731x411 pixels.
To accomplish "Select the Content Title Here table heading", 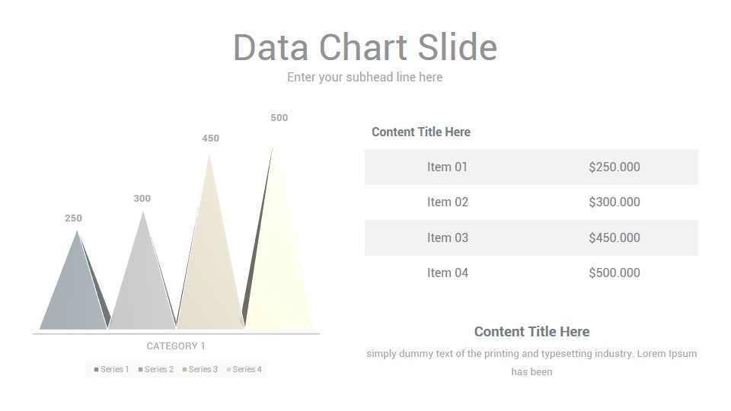I will [421, 132].
